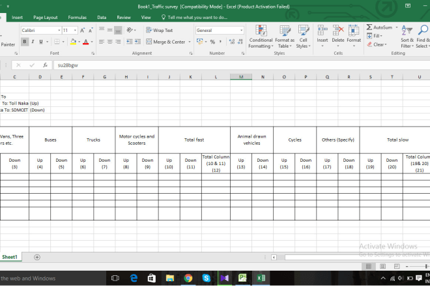Open the Formulas ribbon tab
Screen dimensions: 430x287
(x=77, y=18)
